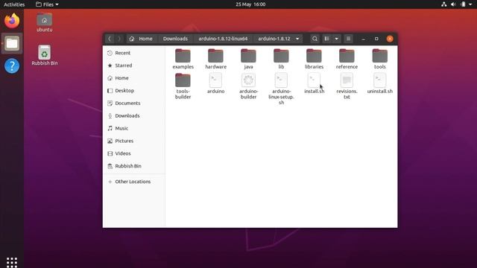The width and height of the screenshot is (477, 268).
Task: Toggle list view in the Files toolbar
Action: (326, 39)
